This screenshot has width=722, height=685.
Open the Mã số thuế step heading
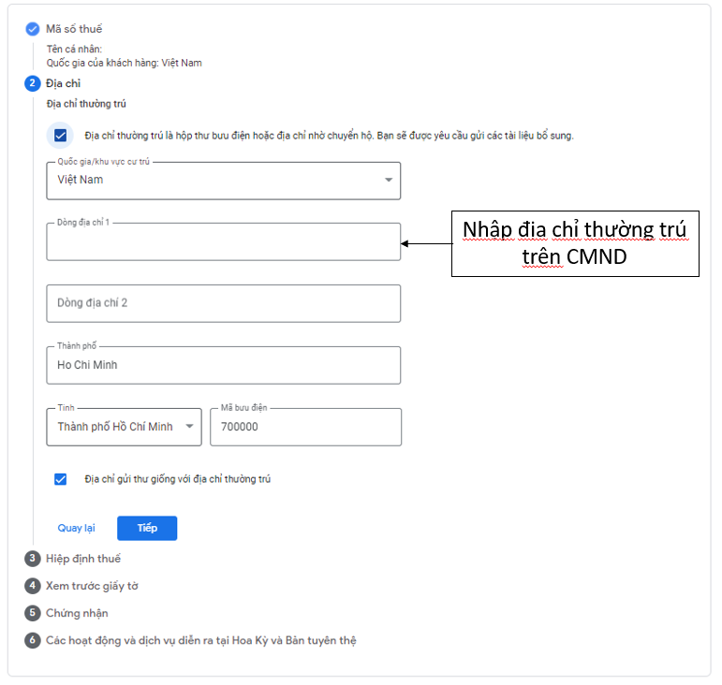(x=74, y=29)
